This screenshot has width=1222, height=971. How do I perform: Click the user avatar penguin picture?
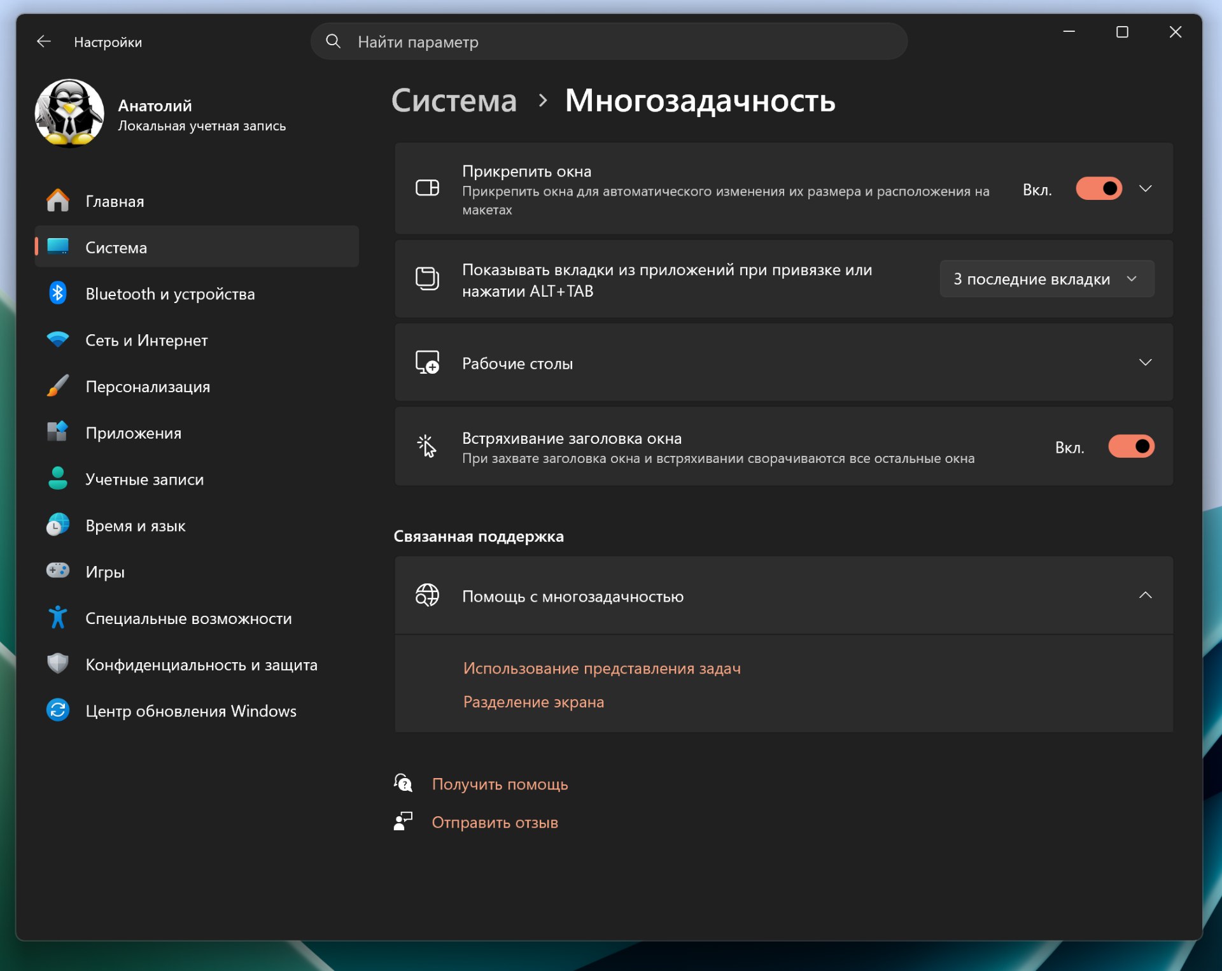(69, 113)
